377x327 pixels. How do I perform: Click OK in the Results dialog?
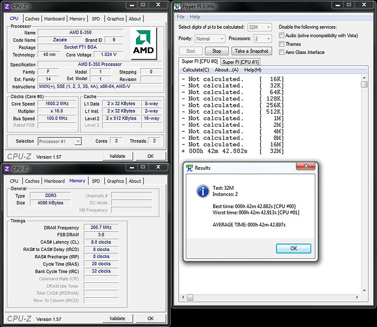click(293, 248)
